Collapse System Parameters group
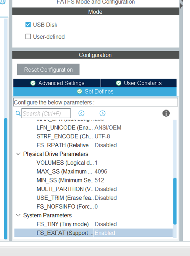Screen dimensions: 190x256 click(18, 215)
